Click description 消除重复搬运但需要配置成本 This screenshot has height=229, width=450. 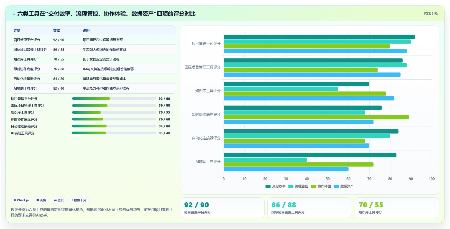tap(104, 79)
